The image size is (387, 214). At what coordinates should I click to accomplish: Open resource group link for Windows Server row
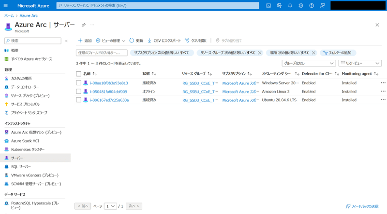[x=200, y=83]
